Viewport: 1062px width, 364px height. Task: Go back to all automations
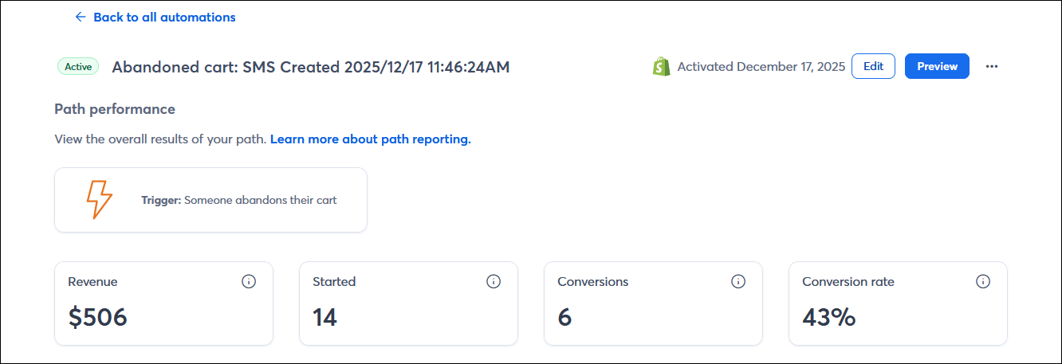pos(155,17)
